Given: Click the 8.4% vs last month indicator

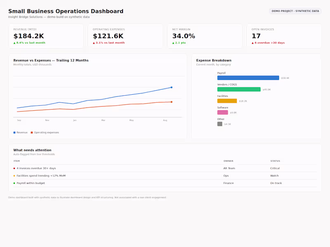Looking at the screenshot, I should [x=29, y=43].
